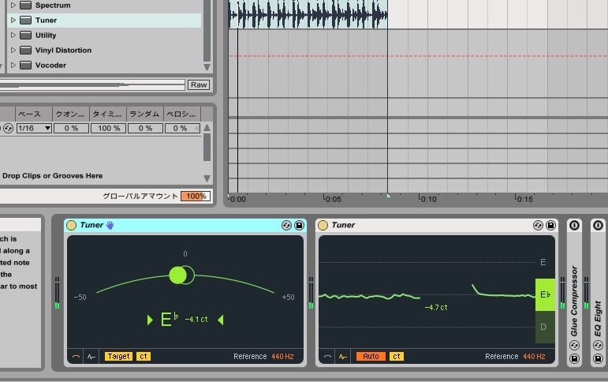
Task: Click the timing 100 % field
Action: tap(108, 128)
